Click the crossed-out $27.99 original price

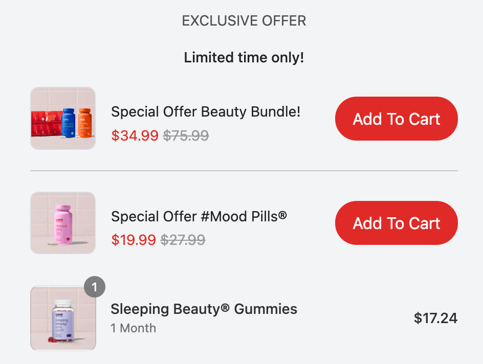coord(183,240)
